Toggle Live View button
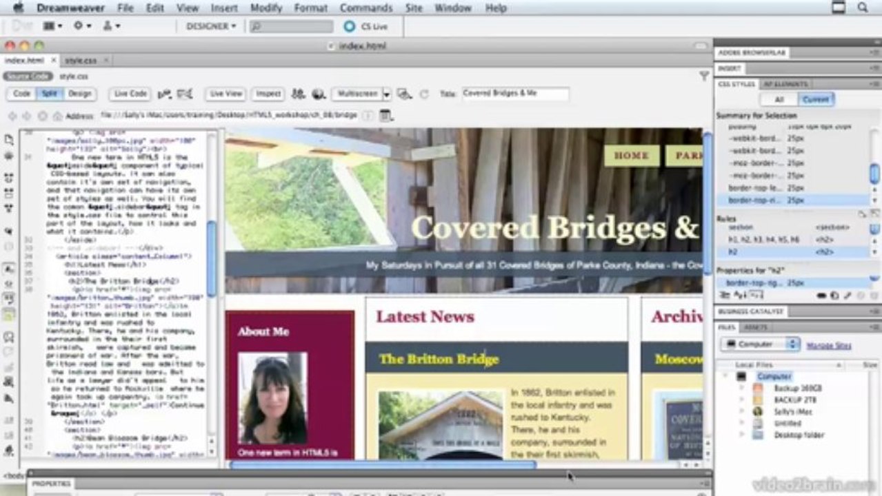Image resolution: width=882 pixels, height=496 pixels. pos(226,94)
